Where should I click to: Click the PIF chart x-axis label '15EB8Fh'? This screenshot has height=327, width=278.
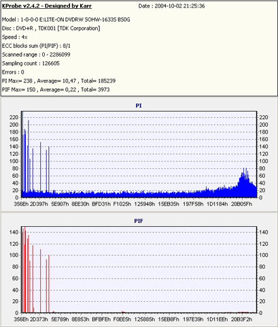(169, 320)
